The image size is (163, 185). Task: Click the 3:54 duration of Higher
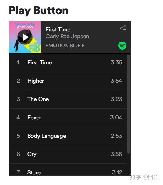click(x=117, y=81)
